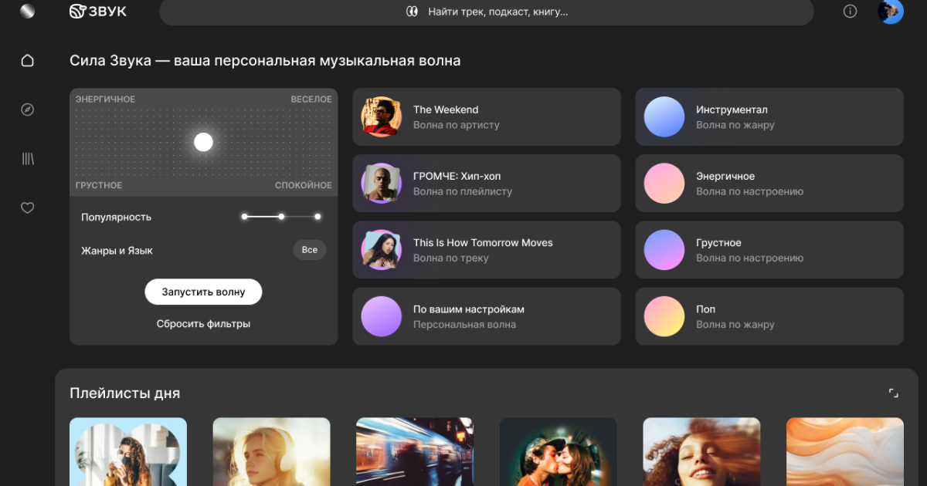Open the heart Favorites icon

point(28,208)
